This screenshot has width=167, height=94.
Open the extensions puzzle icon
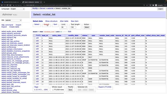(x=153, y=5)
